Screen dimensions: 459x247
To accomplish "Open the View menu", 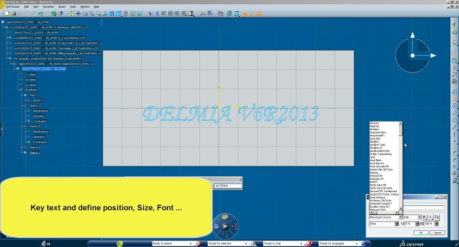I will (x=36, y=6).
